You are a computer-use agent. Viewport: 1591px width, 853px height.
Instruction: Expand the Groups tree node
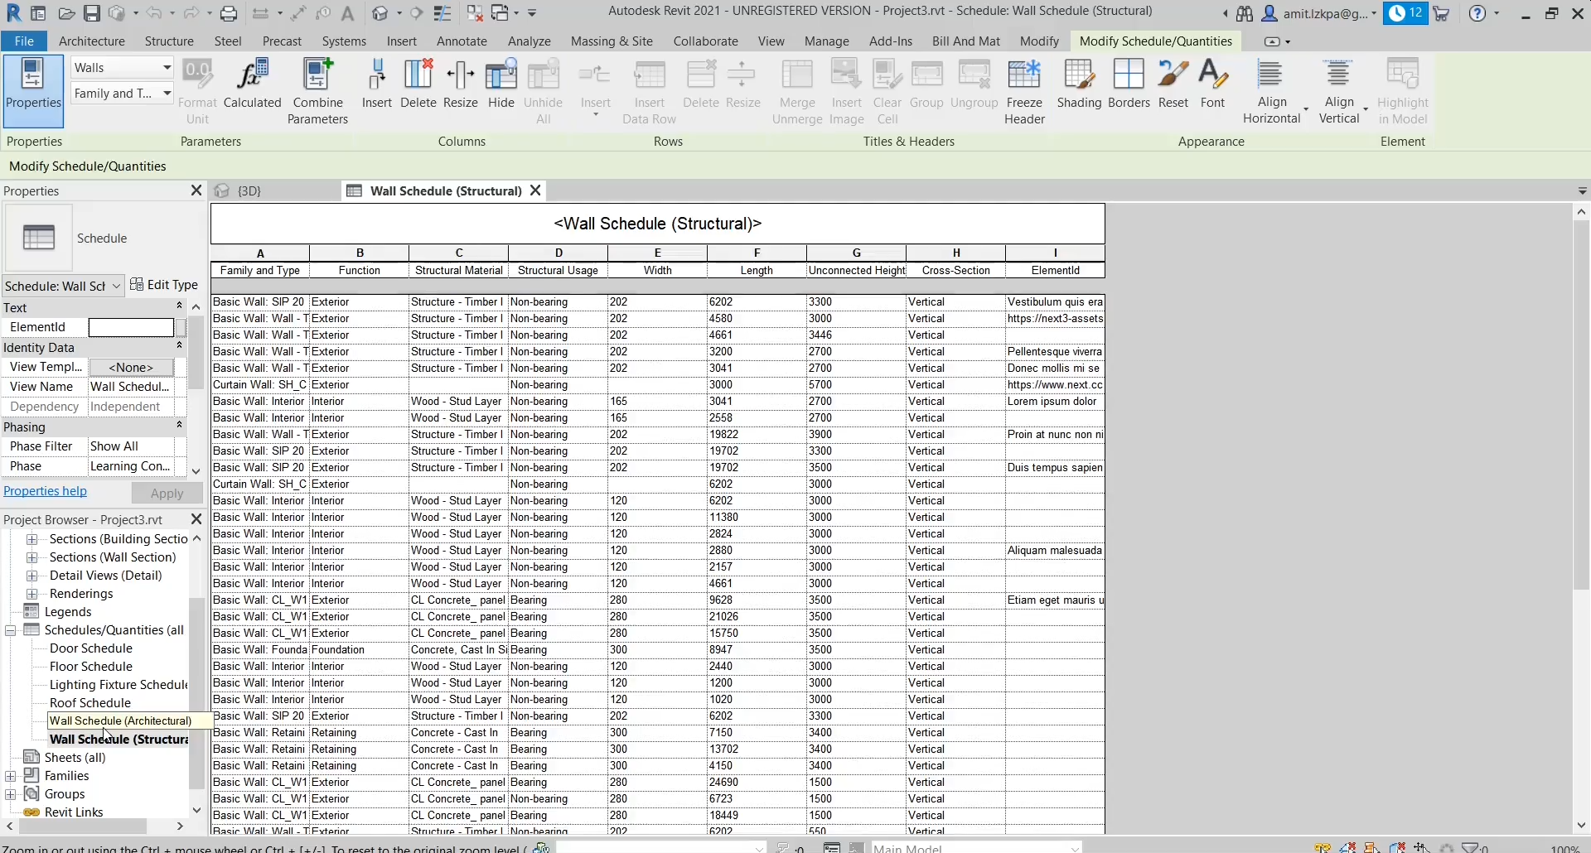tap(11, 794)
